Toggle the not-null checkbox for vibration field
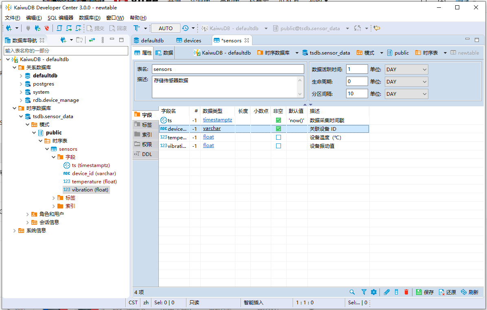Screen dimensions: 487x310 coord(279,146)
